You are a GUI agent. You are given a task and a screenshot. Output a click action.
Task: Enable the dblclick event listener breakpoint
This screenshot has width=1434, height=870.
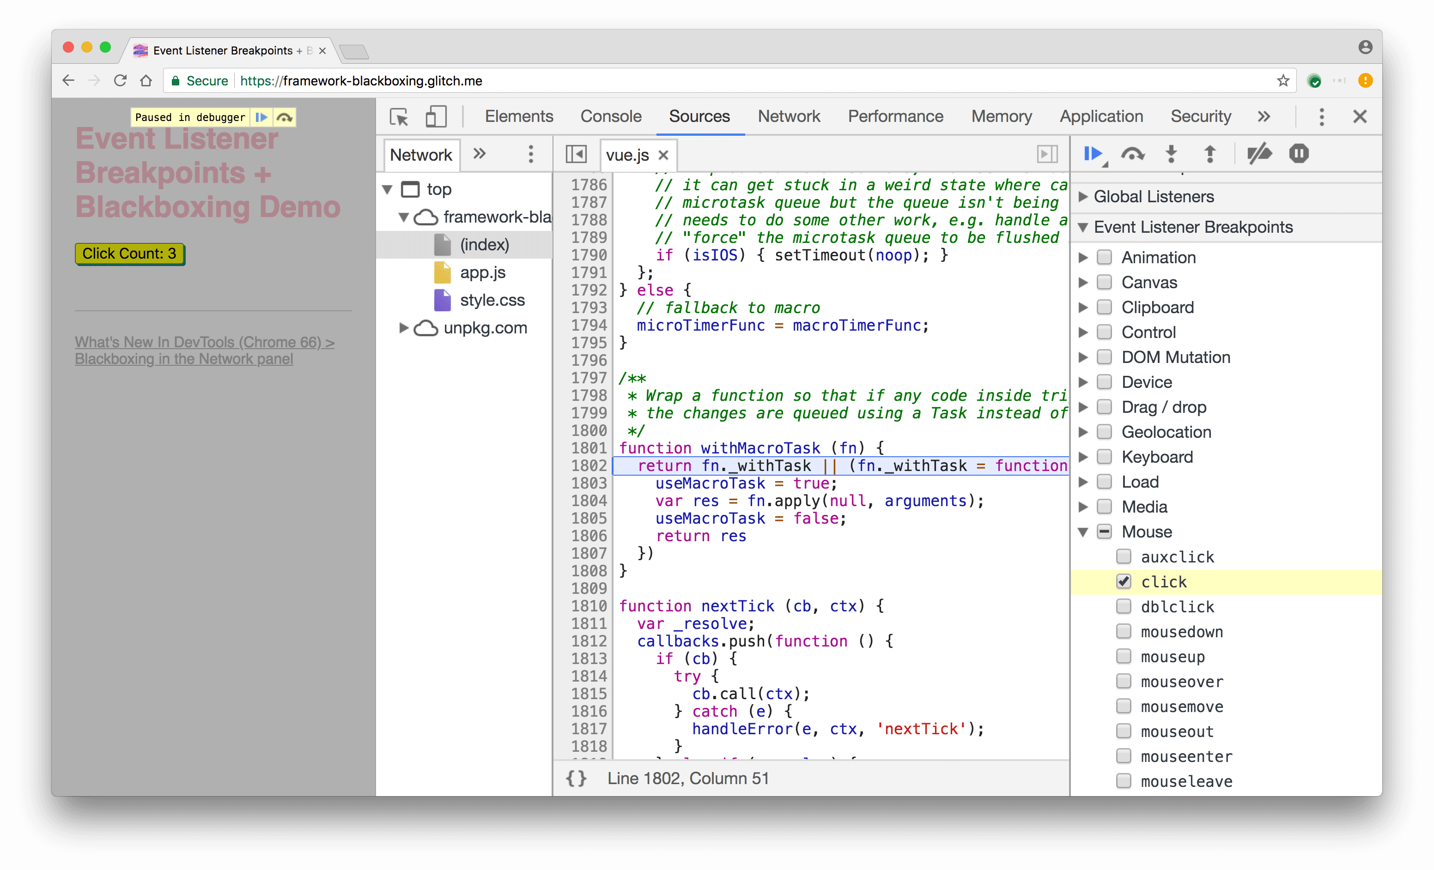1124,606
